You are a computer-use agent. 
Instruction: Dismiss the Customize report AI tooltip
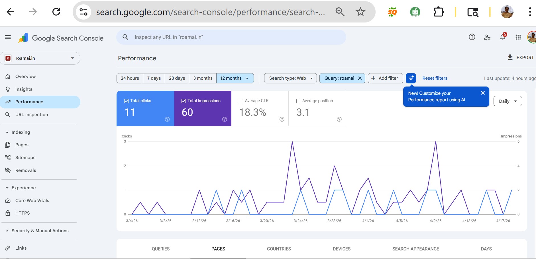[483, 93]
